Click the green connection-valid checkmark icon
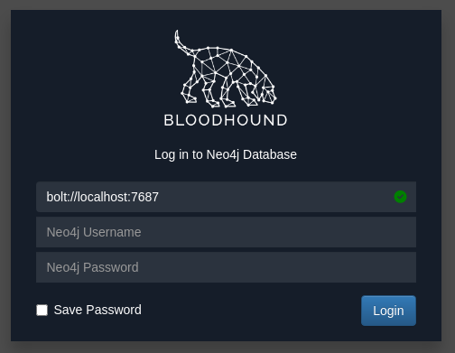The height and width of the screenshot is (353, 455). tap(400, 197)
